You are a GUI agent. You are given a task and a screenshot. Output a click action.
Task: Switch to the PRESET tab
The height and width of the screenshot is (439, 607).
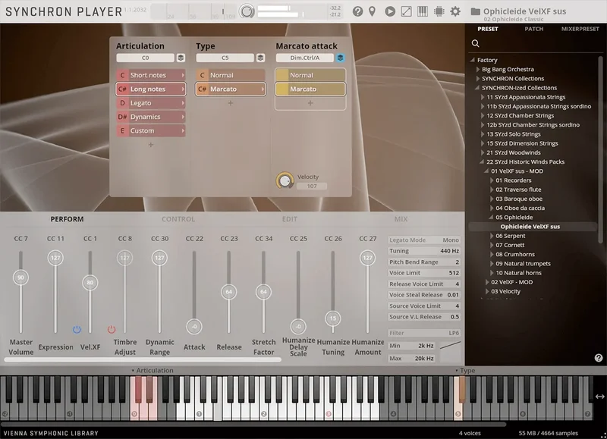488,29
